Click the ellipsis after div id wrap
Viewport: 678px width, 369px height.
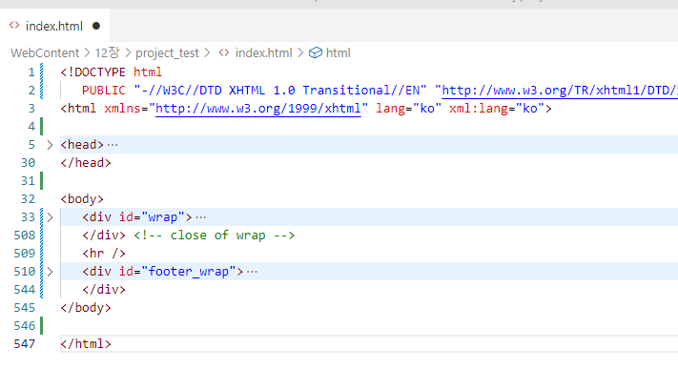[x=200, y=217]
